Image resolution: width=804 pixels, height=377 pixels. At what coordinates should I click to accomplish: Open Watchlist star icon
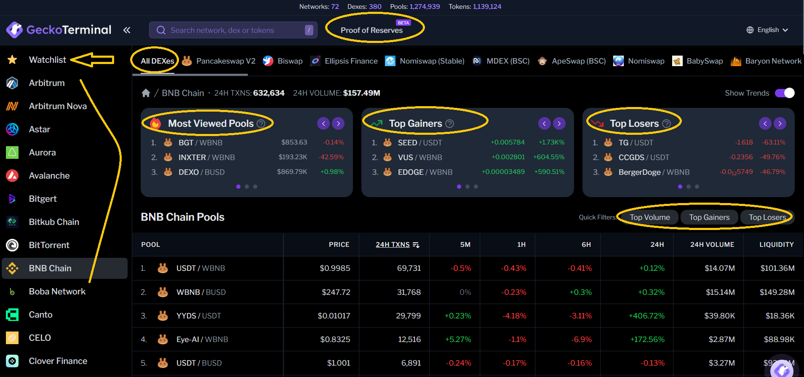point(12,60)
